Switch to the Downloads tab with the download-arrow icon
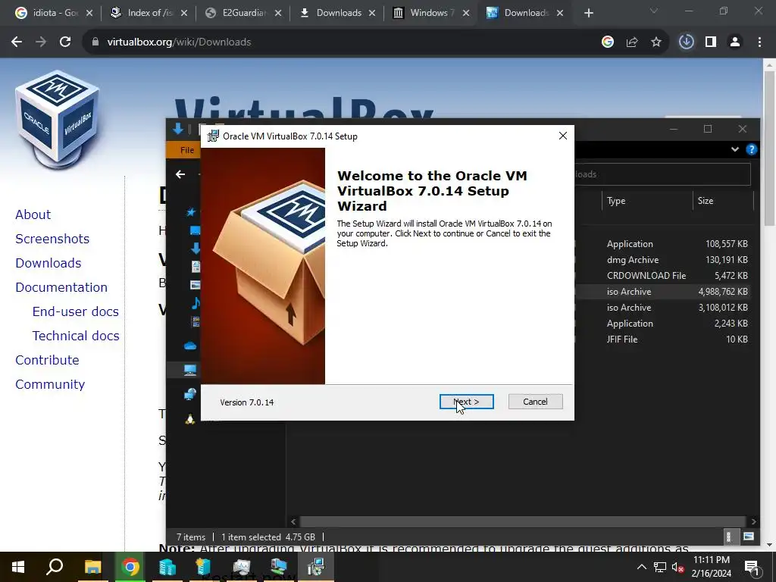The image size is (776, 582). click(x=339, y=13)
